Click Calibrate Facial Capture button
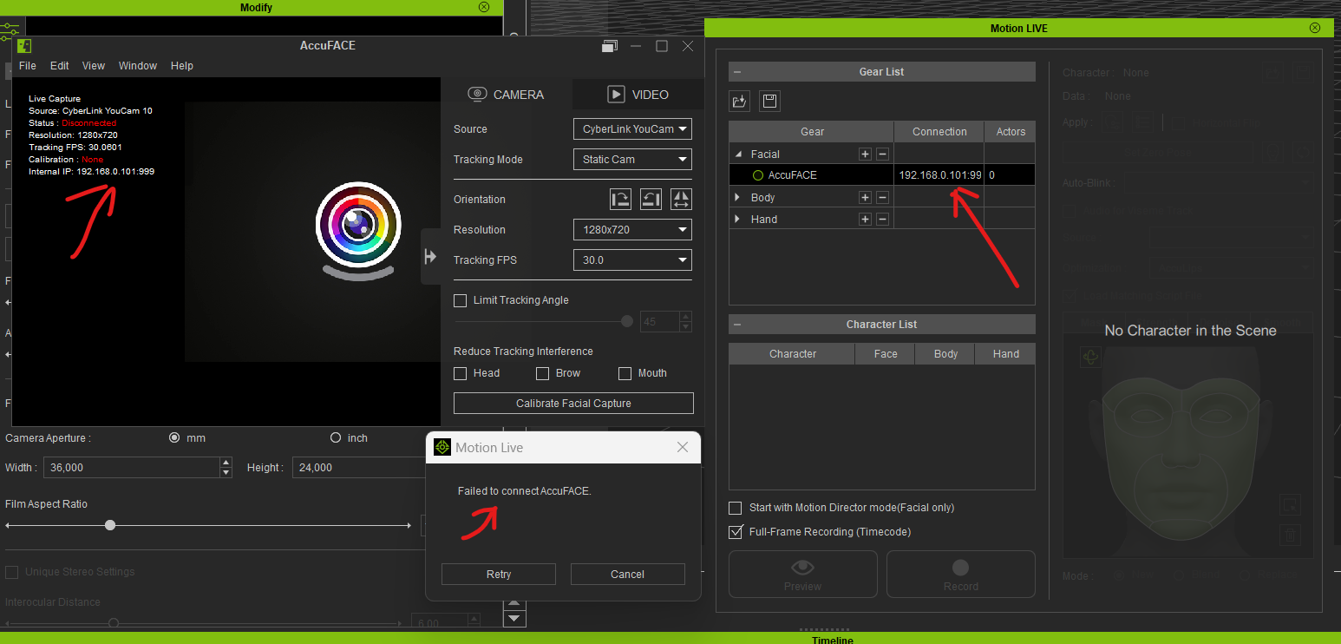This screenshot has height=644, width=1341. 573,404
